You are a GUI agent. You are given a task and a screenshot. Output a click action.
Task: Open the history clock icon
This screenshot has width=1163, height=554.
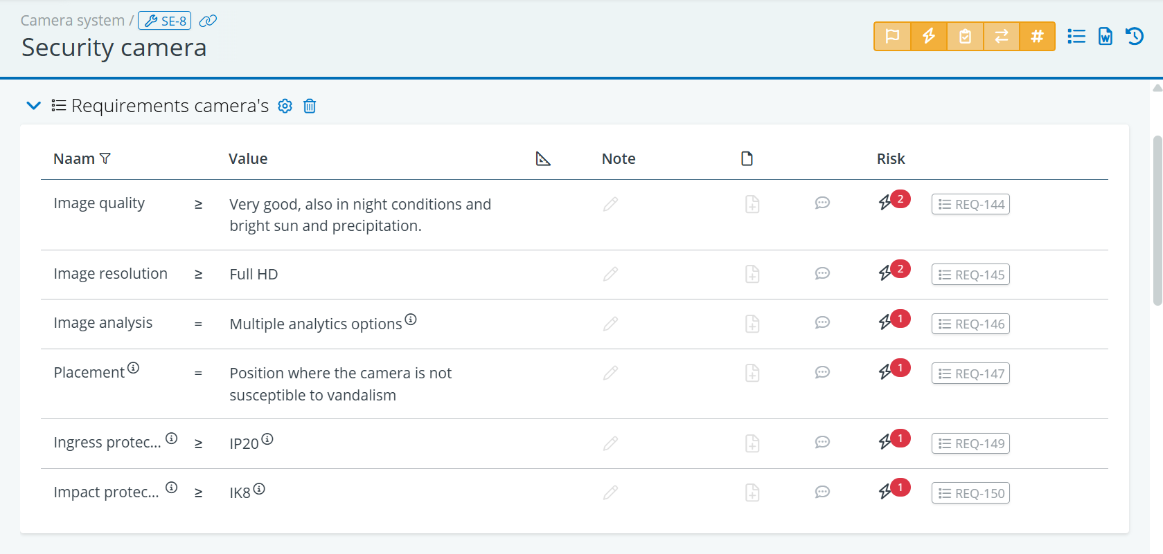(x=1135, y=37)
